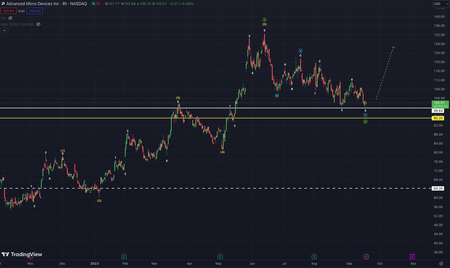The height and width of the screenshot is (268, 450).
Task: Select the yellow (1) wave label
Action: [x=63, y=151]
